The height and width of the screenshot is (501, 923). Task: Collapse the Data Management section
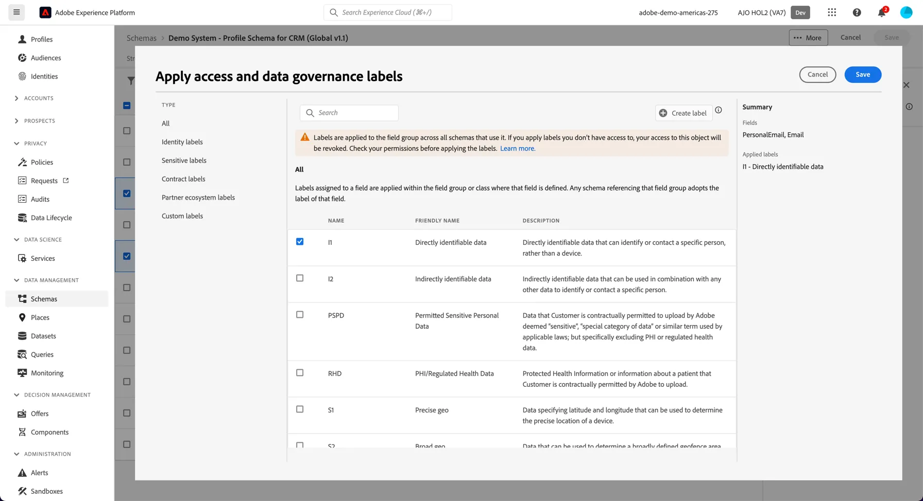pos(16,280)
